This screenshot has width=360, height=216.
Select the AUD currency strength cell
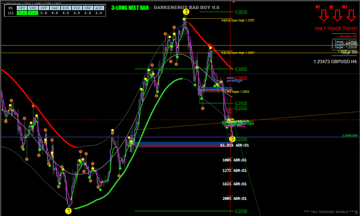pyautogui.click(x=98, y=14)
